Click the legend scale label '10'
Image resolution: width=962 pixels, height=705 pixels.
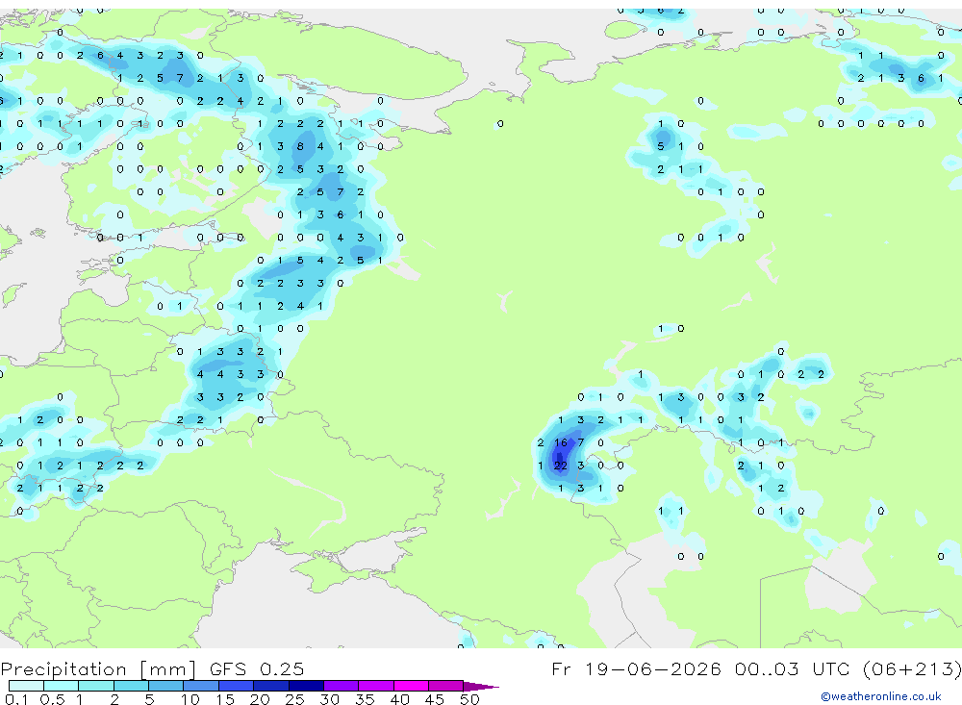(x=190, y=699)
